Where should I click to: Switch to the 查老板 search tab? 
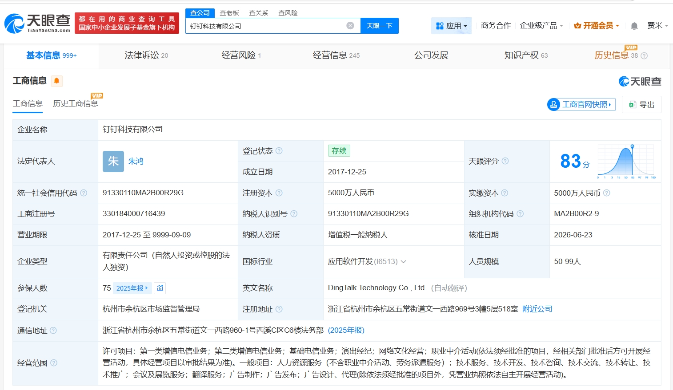[229, 13]
